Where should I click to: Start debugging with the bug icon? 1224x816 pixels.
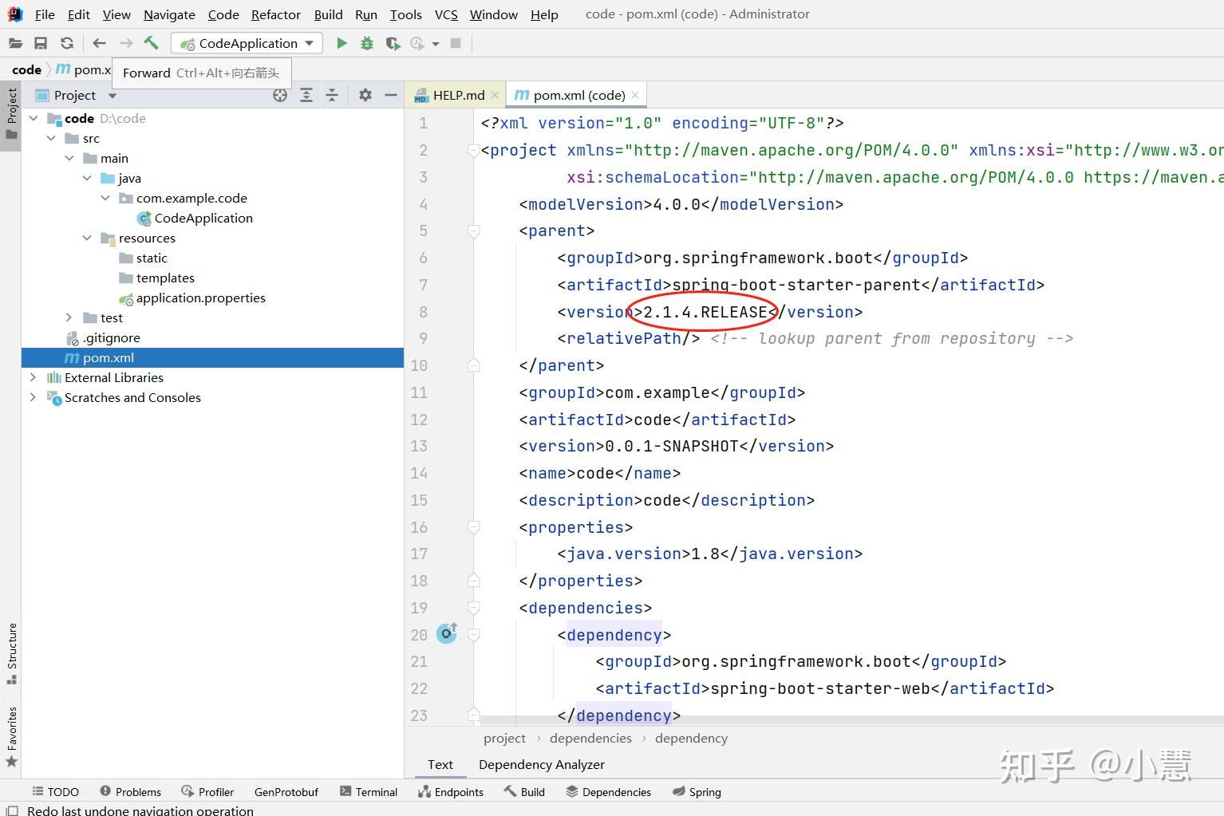[367, 43]
